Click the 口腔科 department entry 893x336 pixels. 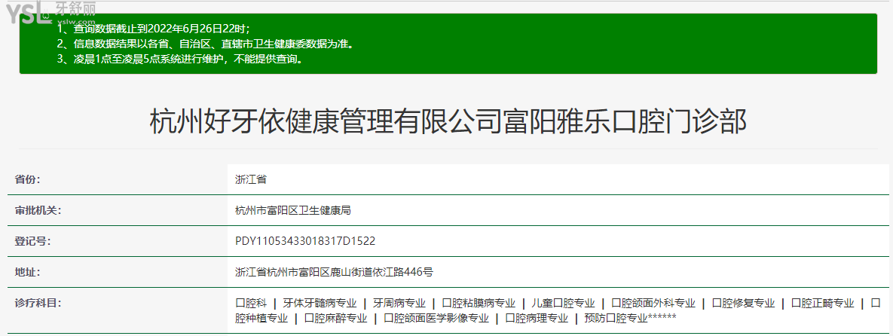tap(251, 303)
